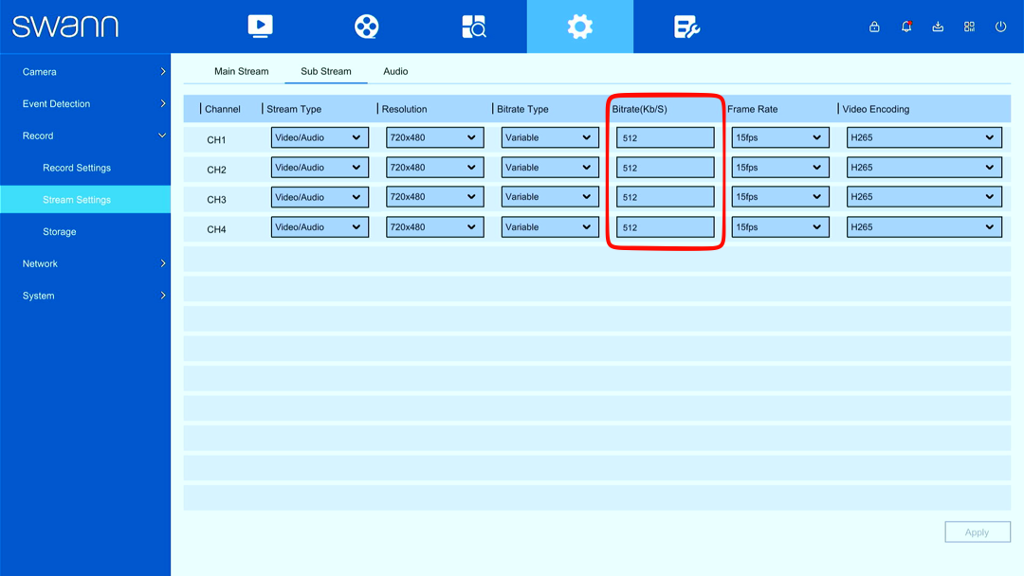Screen dimensions: 1024x576
Task: Open the notifications bell icon
Action: point(906,27)
